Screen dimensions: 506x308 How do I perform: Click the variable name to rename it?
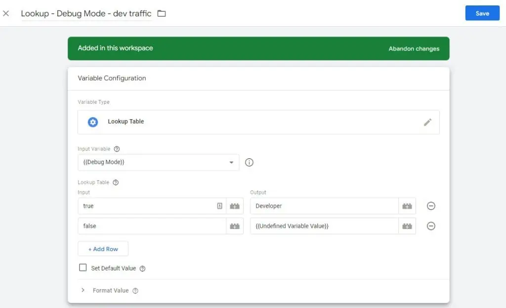(85, 13)
